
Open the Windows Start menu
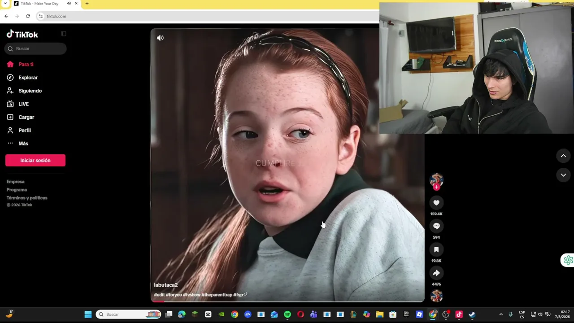tap(88, 314)
